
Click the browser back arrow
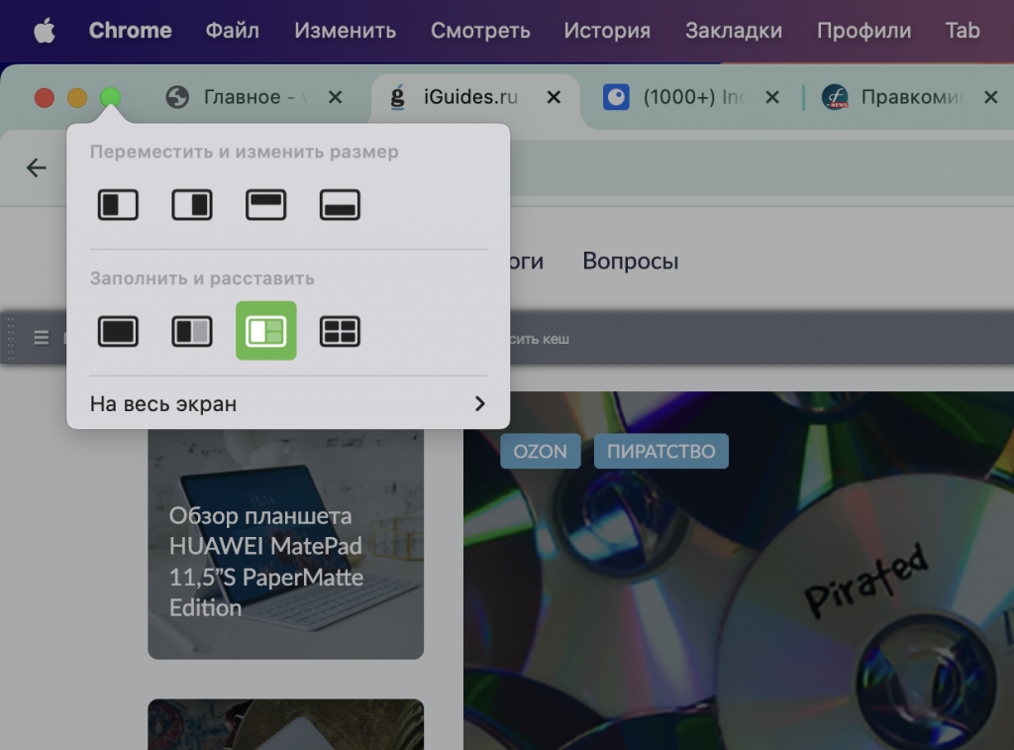coord(37,167)
